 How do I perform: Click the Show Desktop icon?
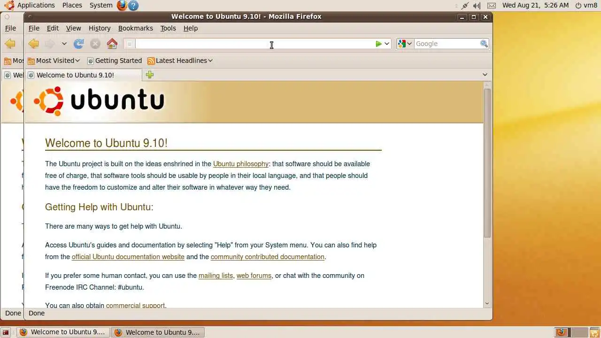6,332
